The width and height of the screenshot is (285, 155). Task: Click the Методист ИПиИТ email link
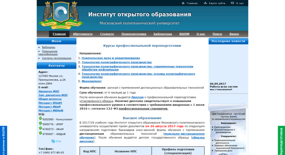coord(50,103)
